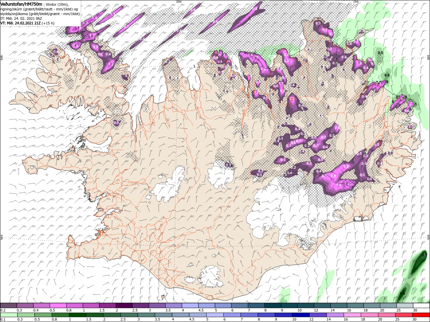
Task: Pick the dark mauve 0.2 swatch, top legend row
Action: pyautogui.click(x=8, y=306)
